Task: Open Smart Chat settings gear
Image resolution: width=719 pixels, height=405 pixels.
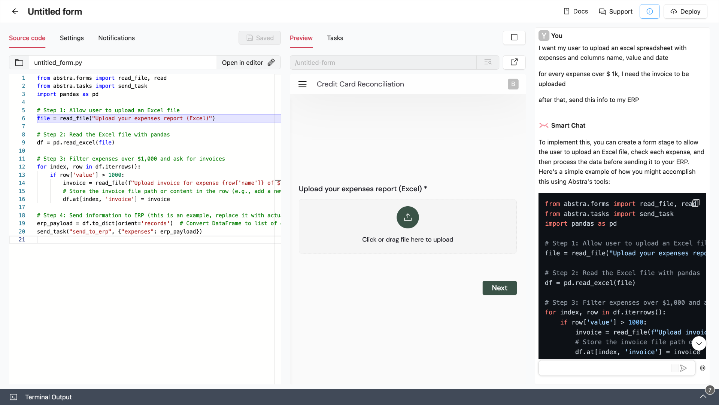Action: tap(703, 368)
